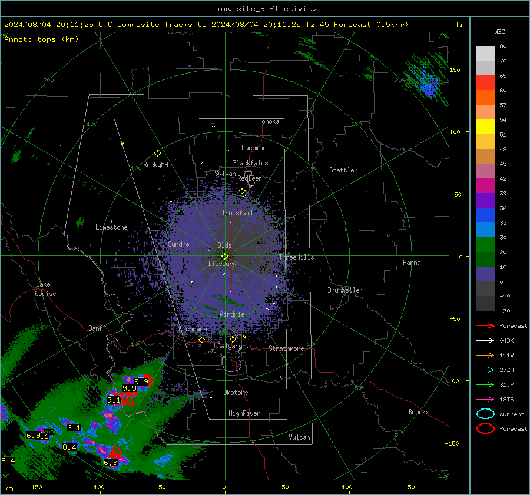Click the Banff town label

[97, 328]
